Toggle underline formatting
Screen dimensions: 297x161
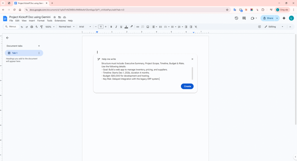tap(121, 27)
